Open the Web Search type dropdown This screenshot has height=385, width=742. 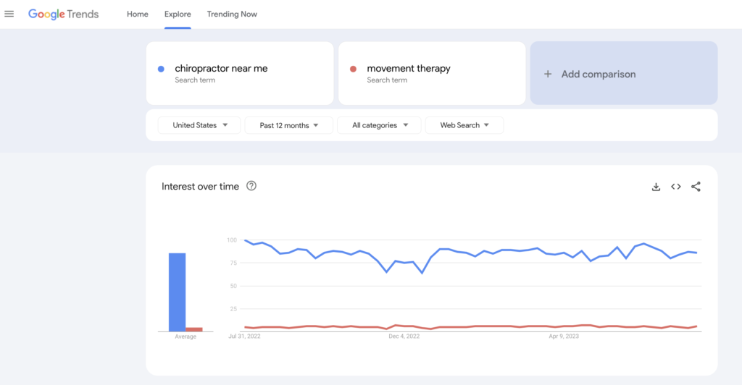click(x=464, y=125)
